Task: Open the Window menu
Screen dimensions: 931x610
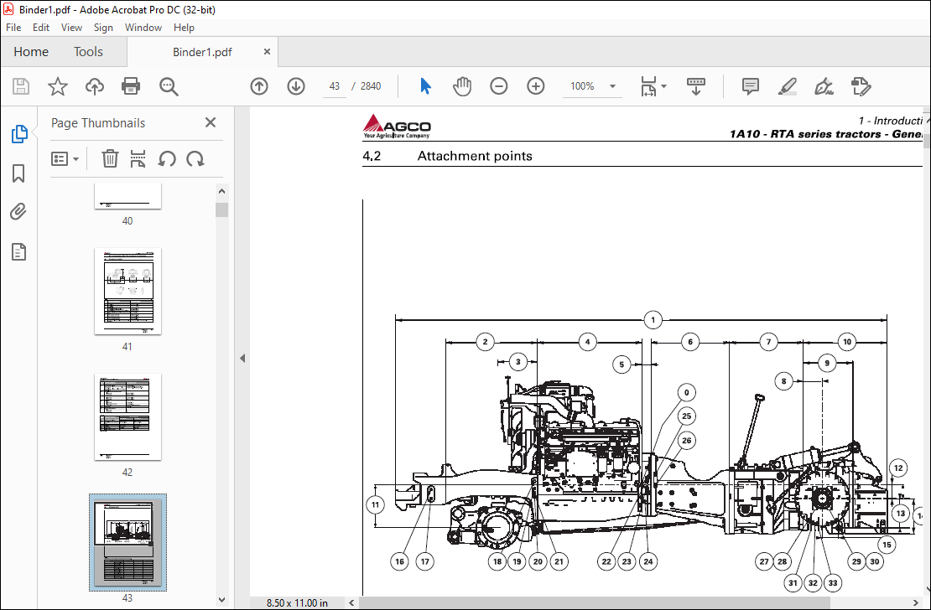Action: coord(143,28)
